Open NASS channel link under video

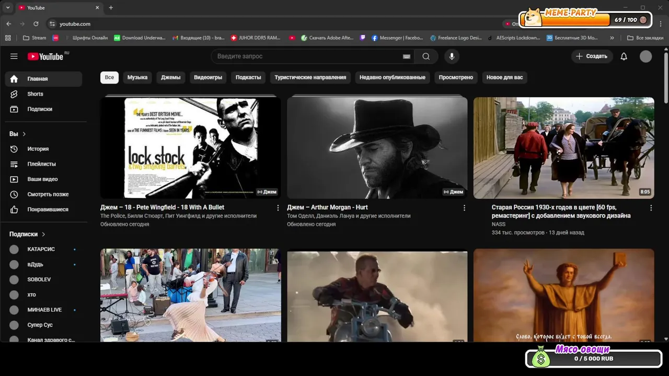(499, 225)
